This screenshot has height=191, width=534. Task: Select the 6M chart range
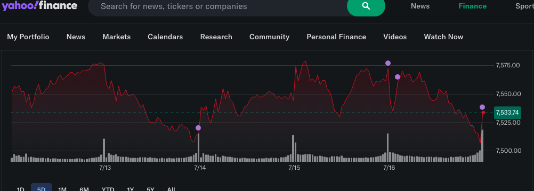coord(84,189)
